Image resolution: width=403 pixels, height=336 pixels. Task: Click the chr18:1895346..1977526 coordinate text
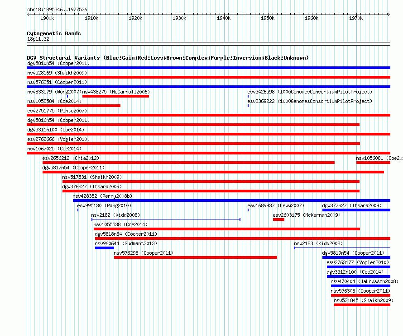coord(57,9)
